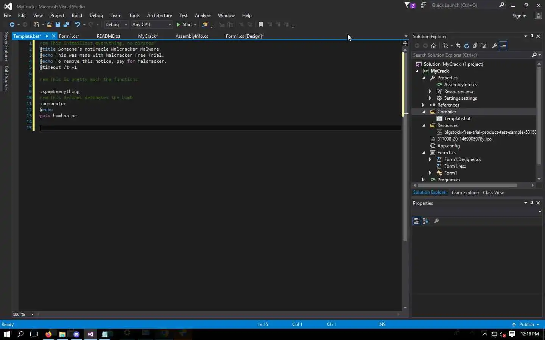Screen dimensions: 545x340
Task: Click the New Project toolbar icon
Action: coord(37,25)
